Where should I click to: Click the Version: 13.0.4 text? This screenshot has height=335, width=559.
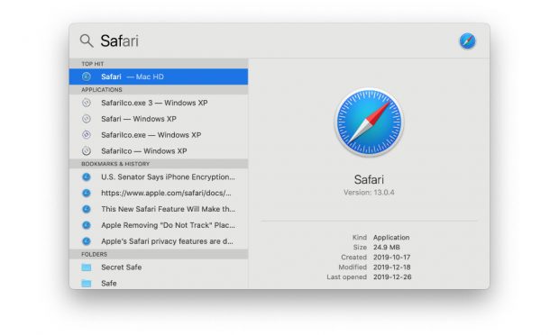tap(369, 193)
